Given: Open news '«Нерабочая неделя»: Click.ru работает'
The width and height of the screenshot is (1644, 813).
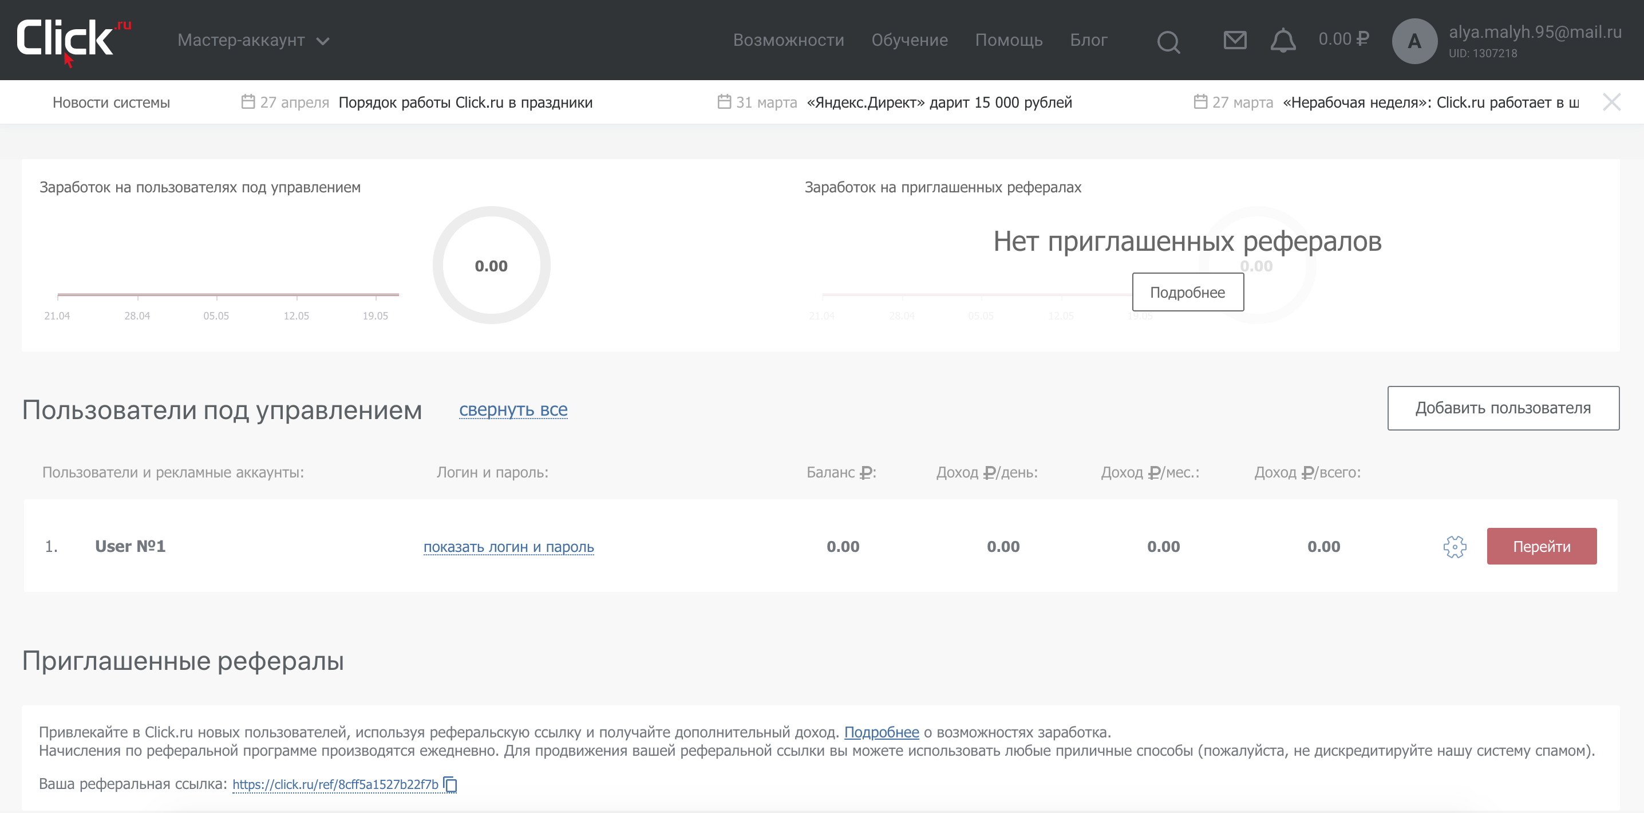Looking at the screenshot, I should [1431, 102].
